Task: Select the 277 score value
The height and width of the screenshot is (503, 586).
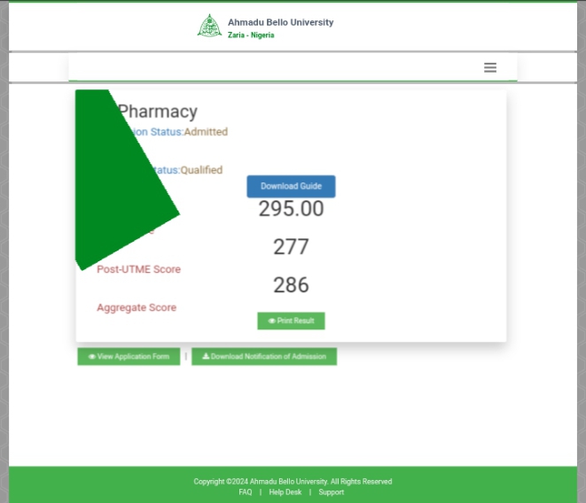Action: click(291, 247)
